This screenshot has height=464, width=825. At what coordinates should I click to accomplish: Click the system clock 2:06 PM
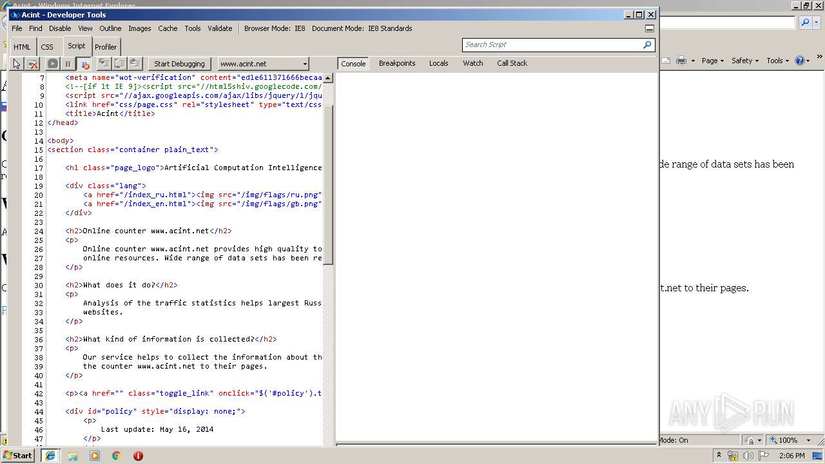click(791, 456)
